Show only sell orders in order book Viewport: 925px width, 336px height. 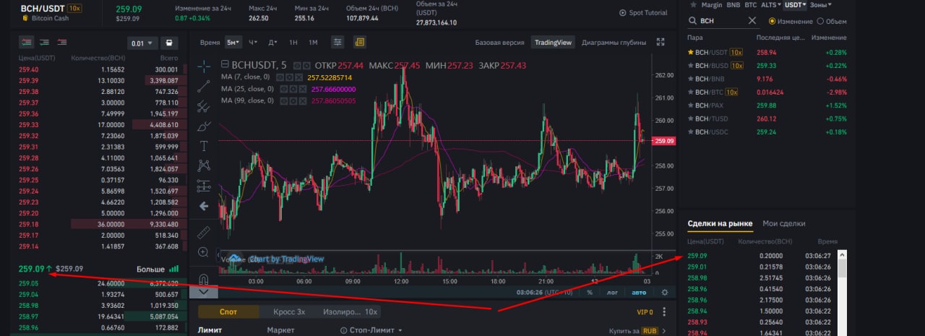[61, 43]
